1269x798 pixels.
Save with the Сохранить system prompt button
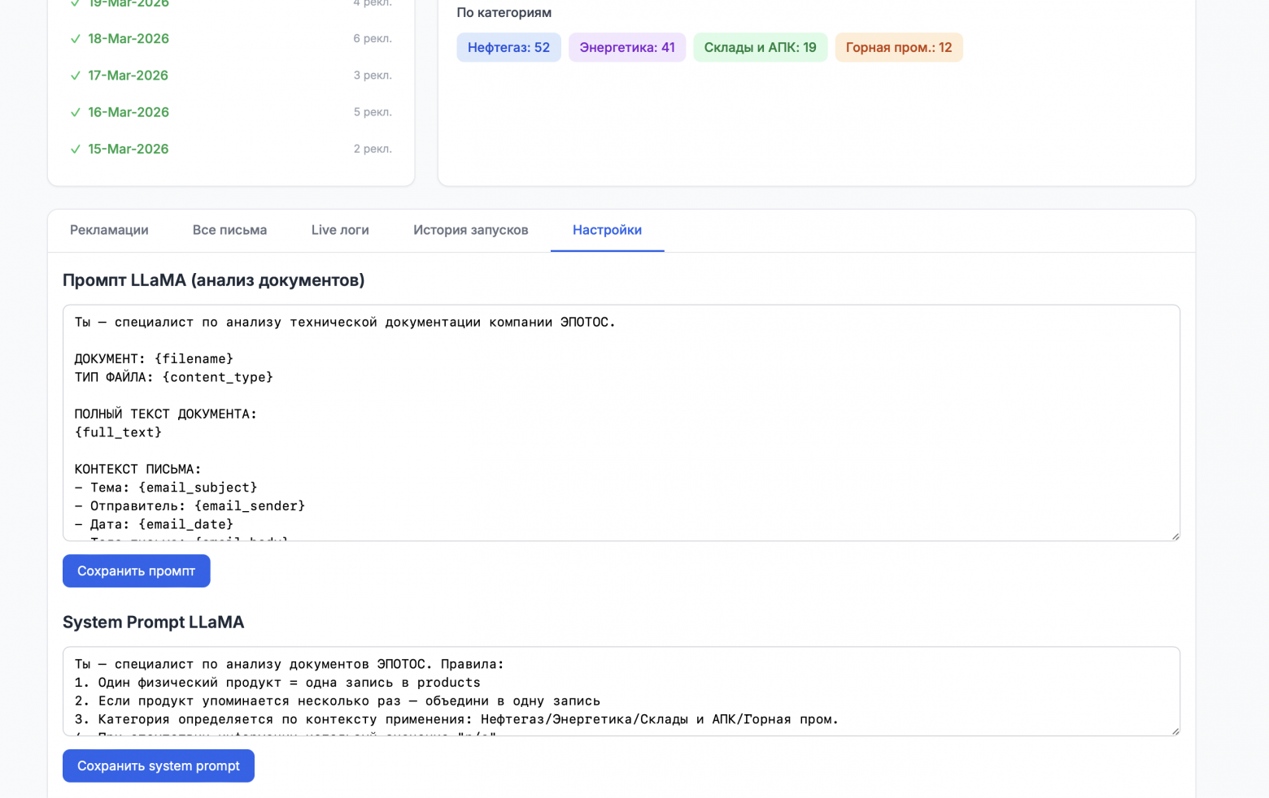point(159,765)
